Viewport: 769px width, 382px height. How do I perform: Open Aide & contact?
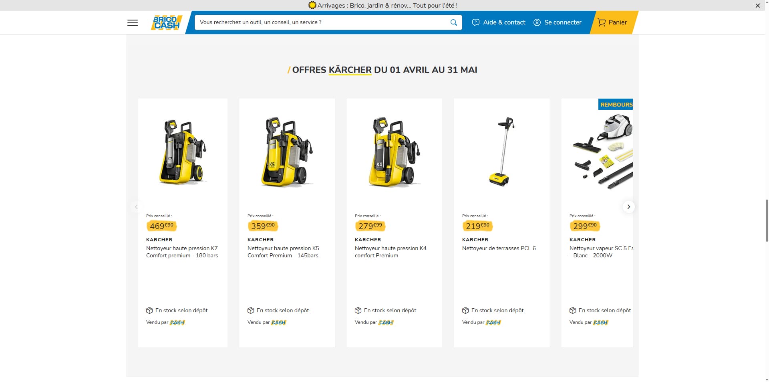tap(499, 22)
